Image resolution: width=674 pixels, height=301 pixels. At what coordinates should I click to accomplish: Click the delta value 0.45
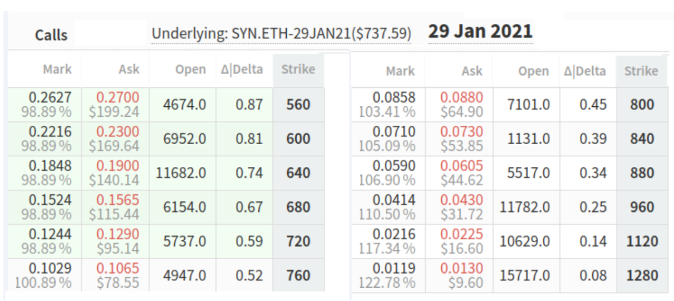(x=593, y=105)
